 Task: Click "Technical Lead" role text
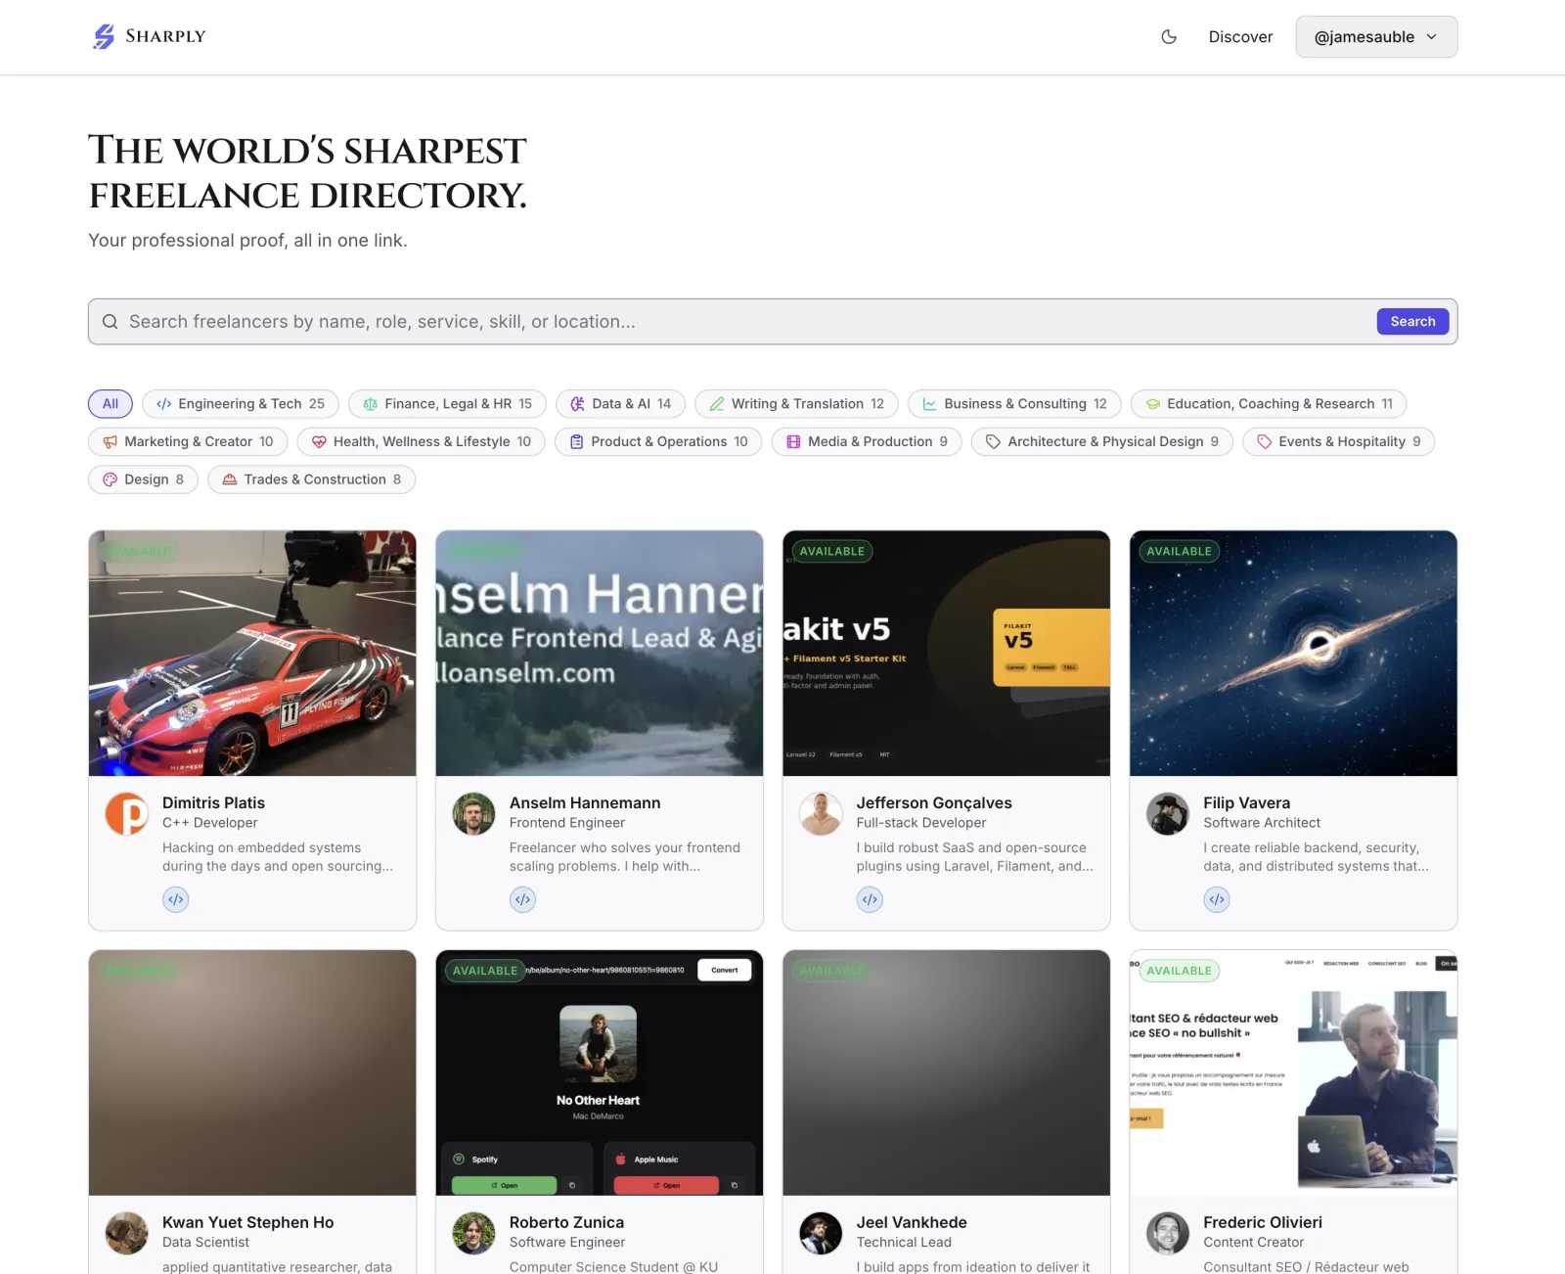904,1243
